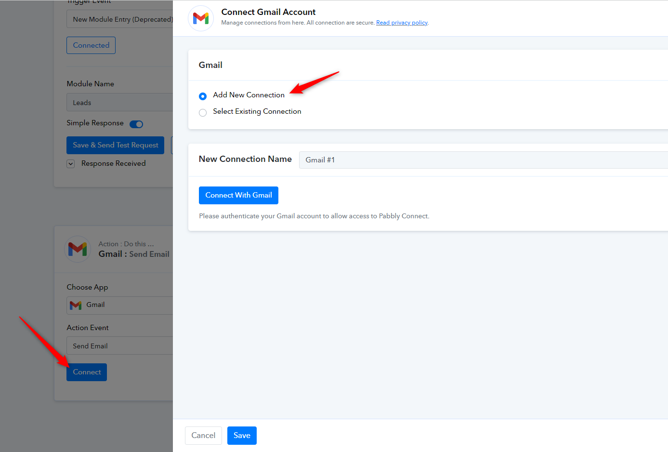Click the 'Action : Do this ...' text

126,244
